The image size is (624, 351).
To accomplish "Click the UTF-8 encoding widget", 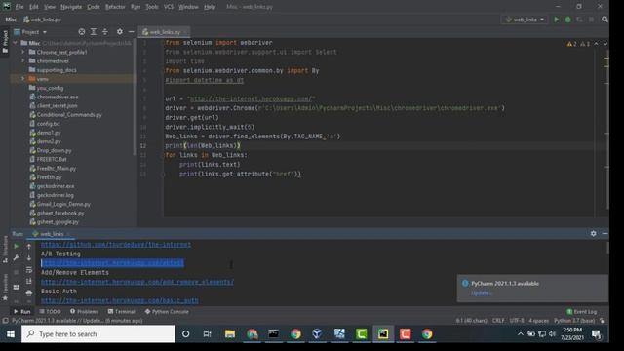I will tap(517, 321).
